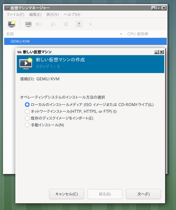The image size is (176, 210).
Task: Click the 新しい仮想マシン dialog title icon
Action: click(20, 52)
